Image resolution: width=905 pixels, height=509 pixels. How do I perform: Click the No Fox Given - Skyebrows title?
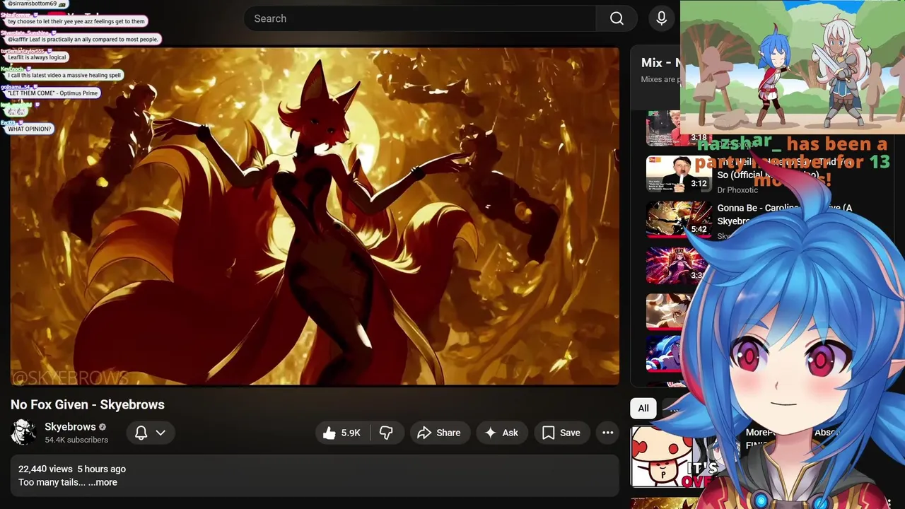pos(88,404)
